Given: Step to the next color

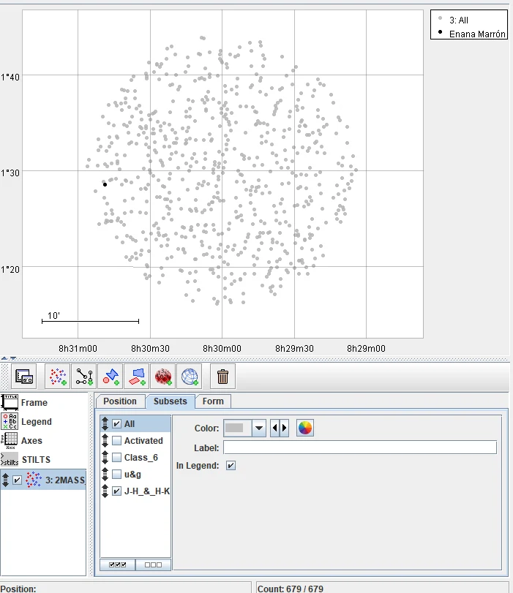Looking at the screenshot, I should click(x=285, y=428).
